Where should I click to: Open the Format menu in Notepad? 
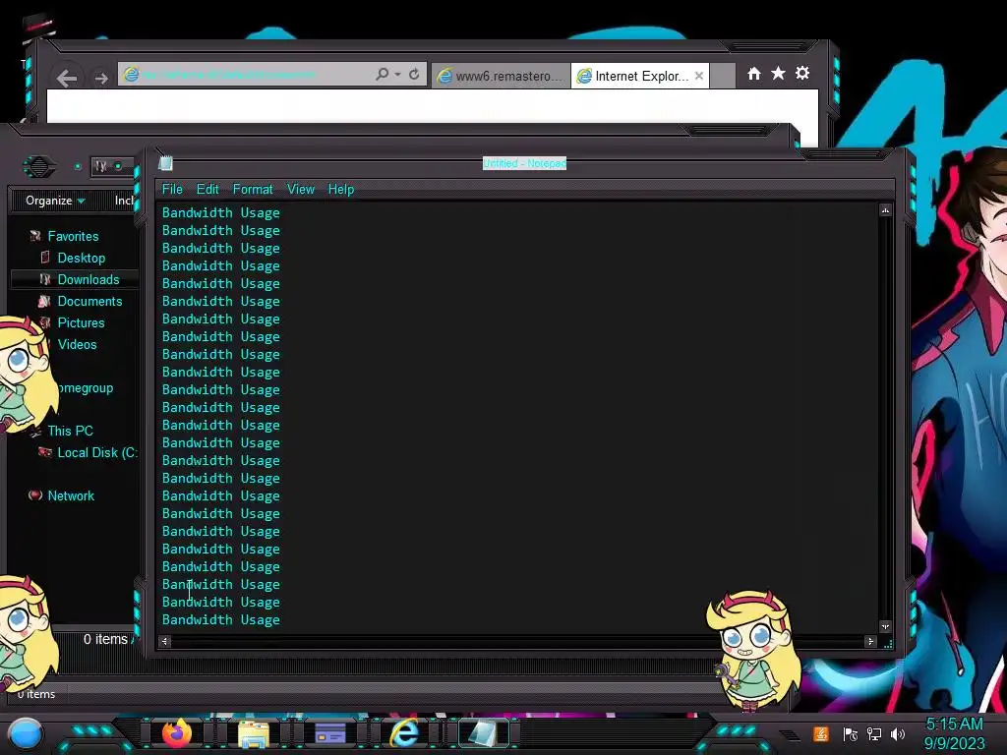pos(253,190)
